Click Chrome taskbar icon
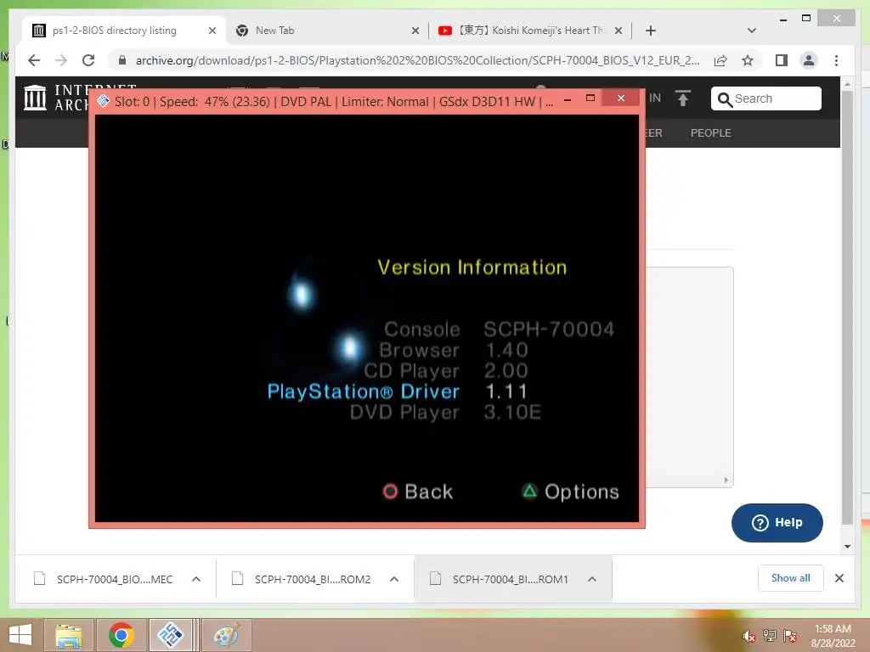The width and height of the screenshot is (870, 652). [121, 635]
